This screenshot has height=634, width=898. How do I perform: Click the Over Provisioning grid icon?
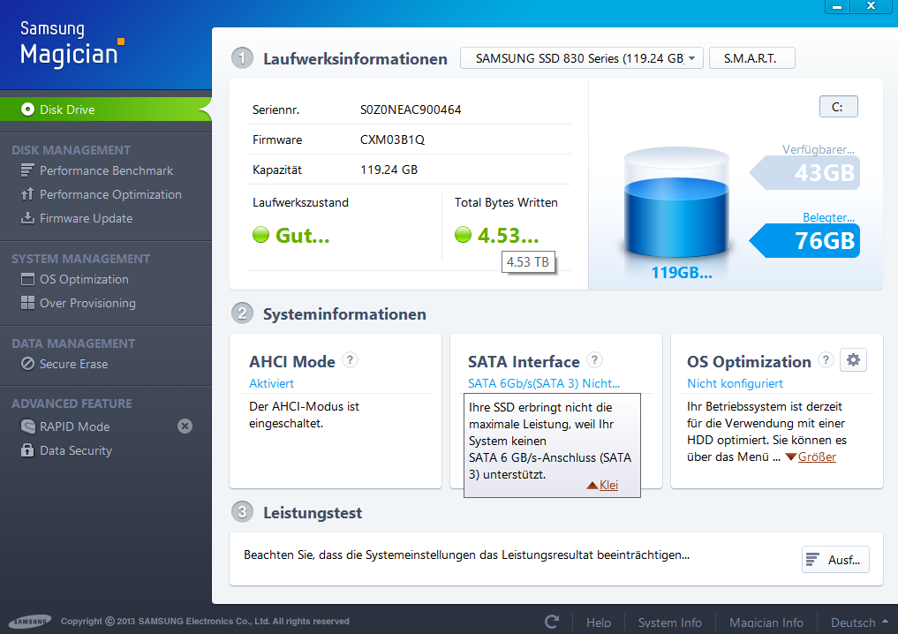click(x=27, y=303)
